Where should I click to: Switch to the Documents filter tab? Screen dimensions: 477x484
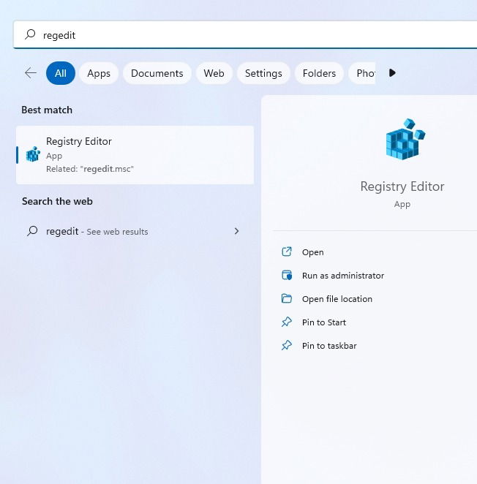[157, 73]
